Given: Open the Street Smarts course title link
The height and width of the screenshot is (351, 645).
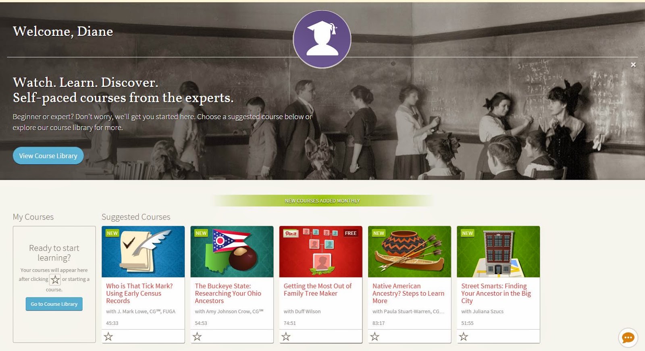Looking at the screenshot, I should tap(496, 293).
